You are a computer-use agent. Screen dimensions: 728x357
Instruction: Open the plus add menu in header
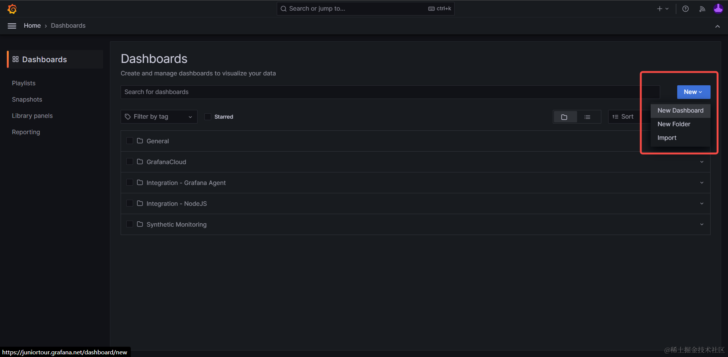click(662, 9)
